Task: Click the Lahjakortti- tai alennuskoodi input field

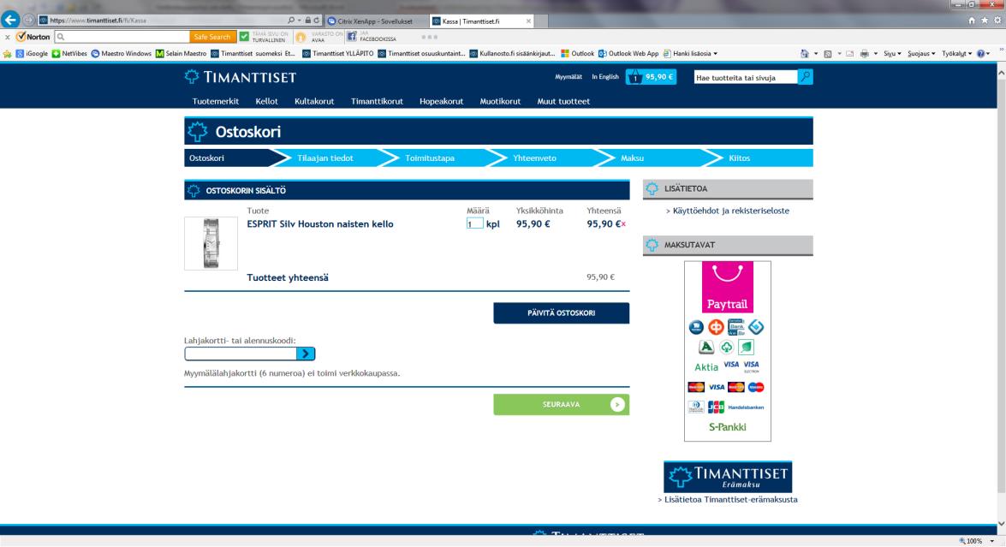Action: point(241,354)
